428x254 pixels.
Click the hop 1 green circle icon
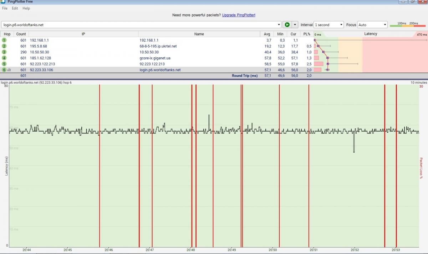pos(4,40)
